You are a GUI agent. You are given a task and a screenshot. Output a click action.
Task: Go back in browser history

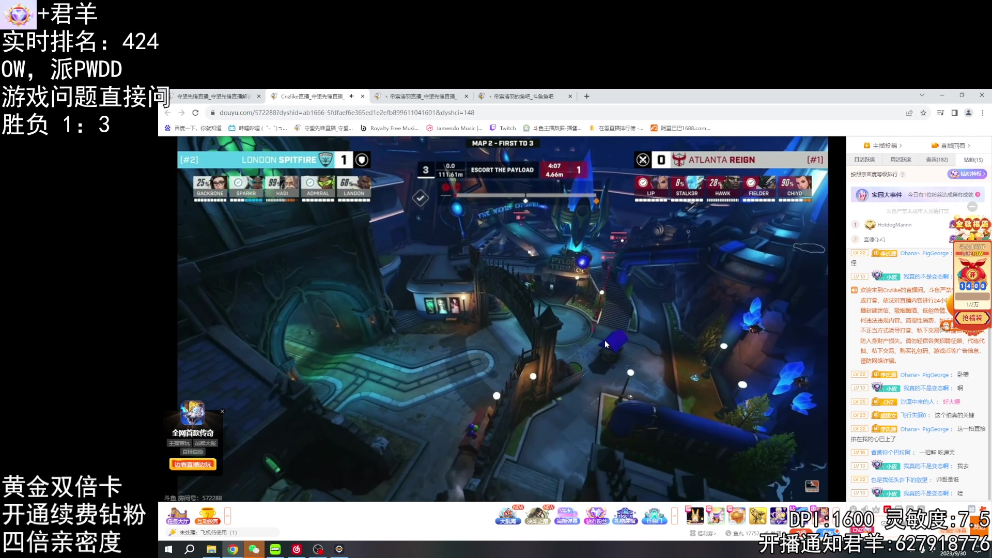167,113
